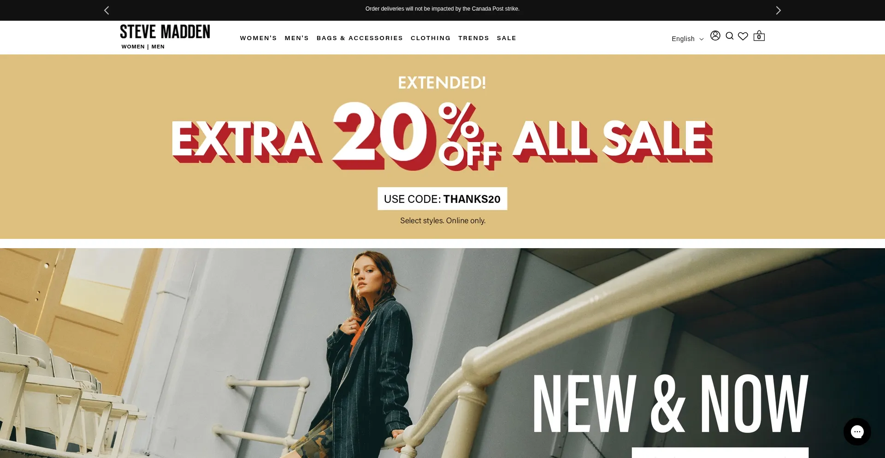Click the New & Now hero image
The image size is (885, 458).
click(x=442, y=353)
